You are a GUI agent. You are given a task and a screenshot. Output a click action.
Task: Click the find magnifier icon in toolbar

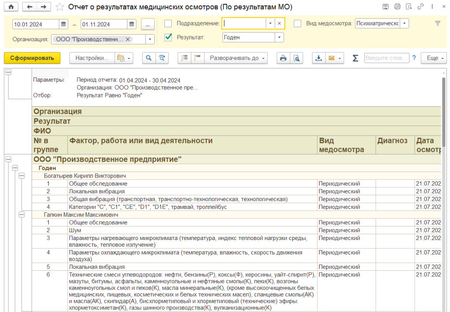click(149, 58)
